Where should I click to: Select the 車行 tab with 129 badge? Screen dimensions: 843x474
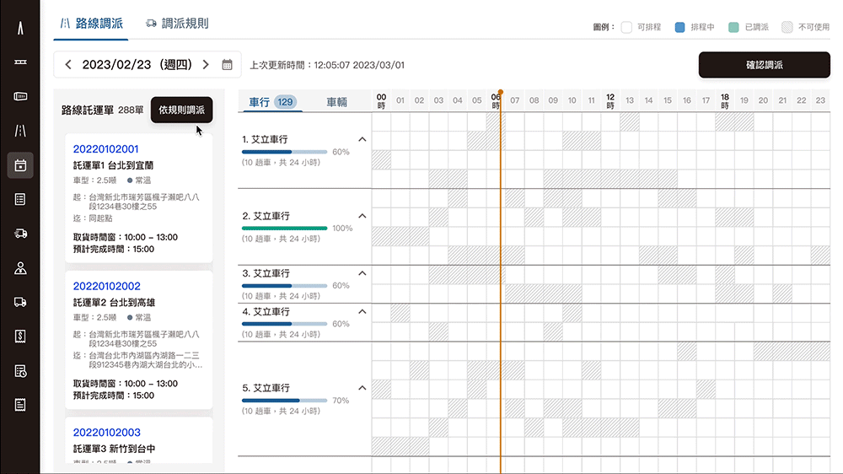point(271,102)
